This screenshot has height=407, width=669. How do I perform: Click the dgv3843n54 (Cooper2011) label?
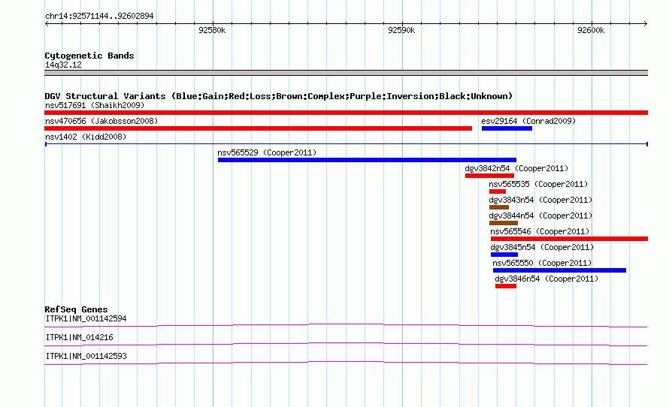pos(540,200)
